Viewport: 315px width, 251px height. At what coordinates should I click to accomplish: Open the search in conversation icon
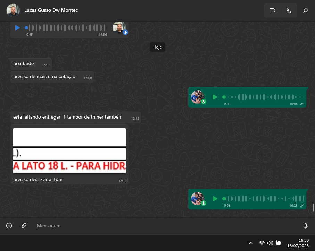click(306, 10)
